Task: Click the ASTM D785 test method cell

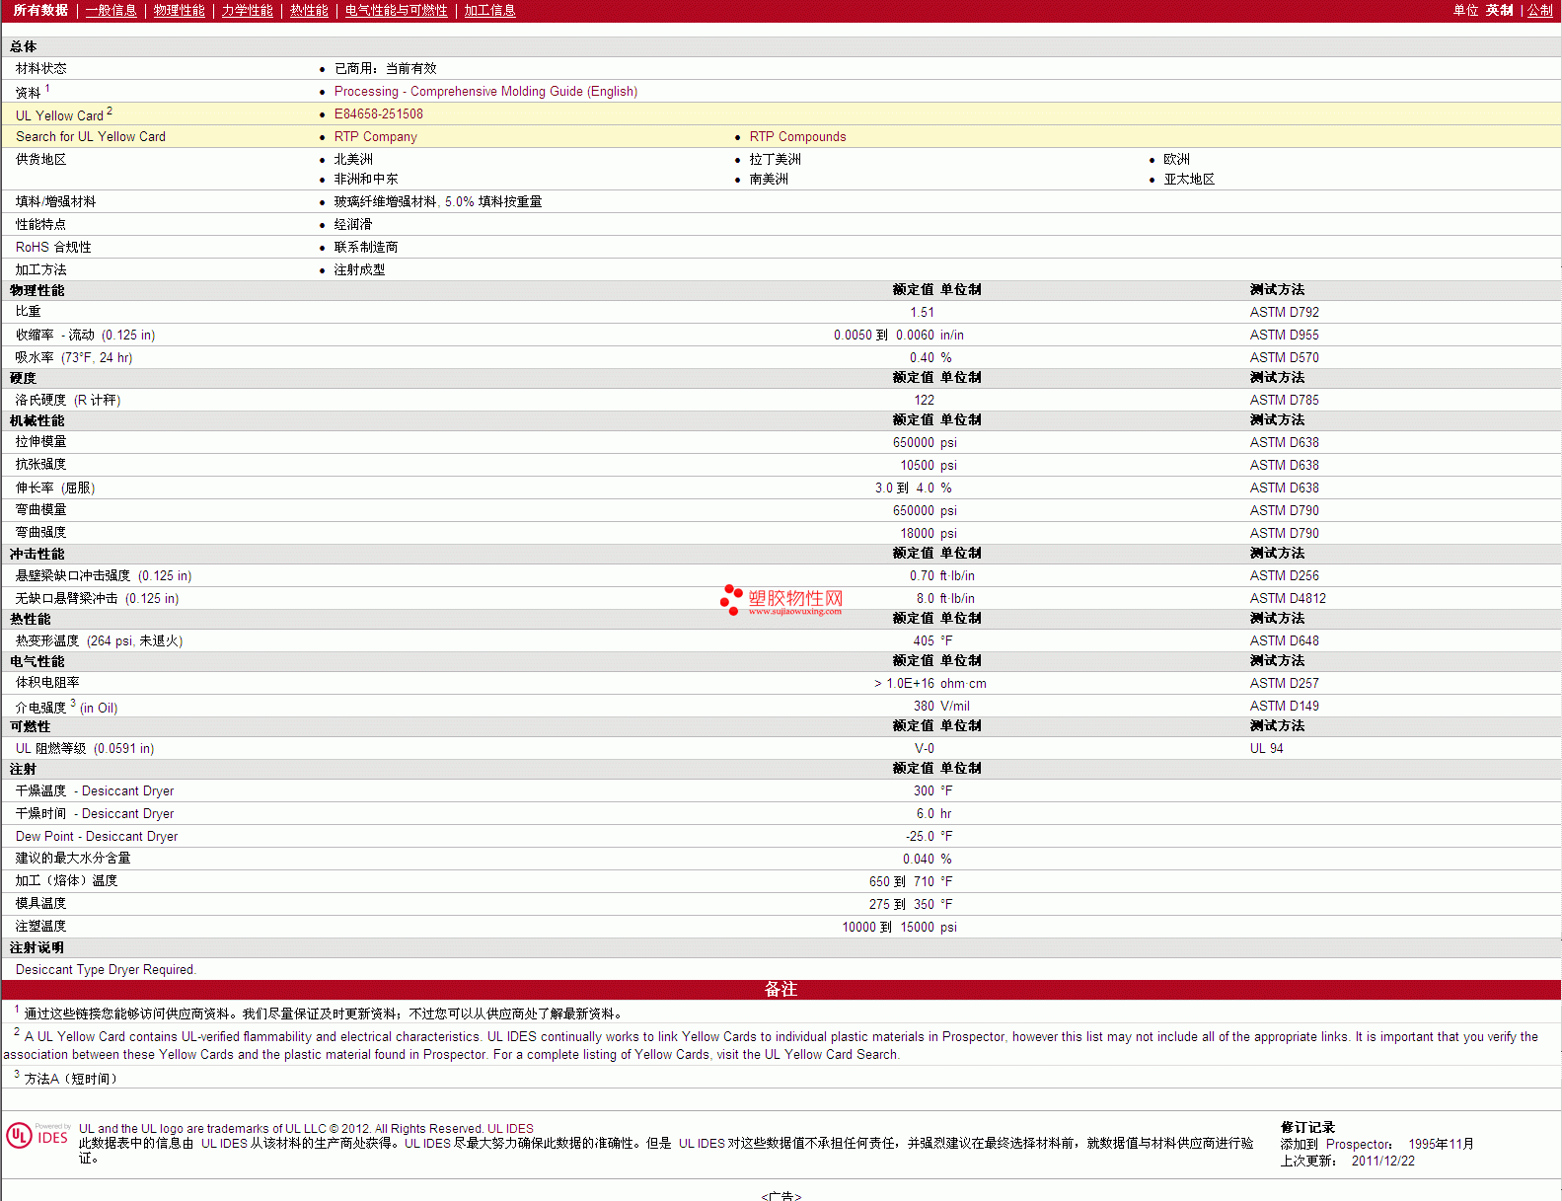Action: (x=1285, y=400)
